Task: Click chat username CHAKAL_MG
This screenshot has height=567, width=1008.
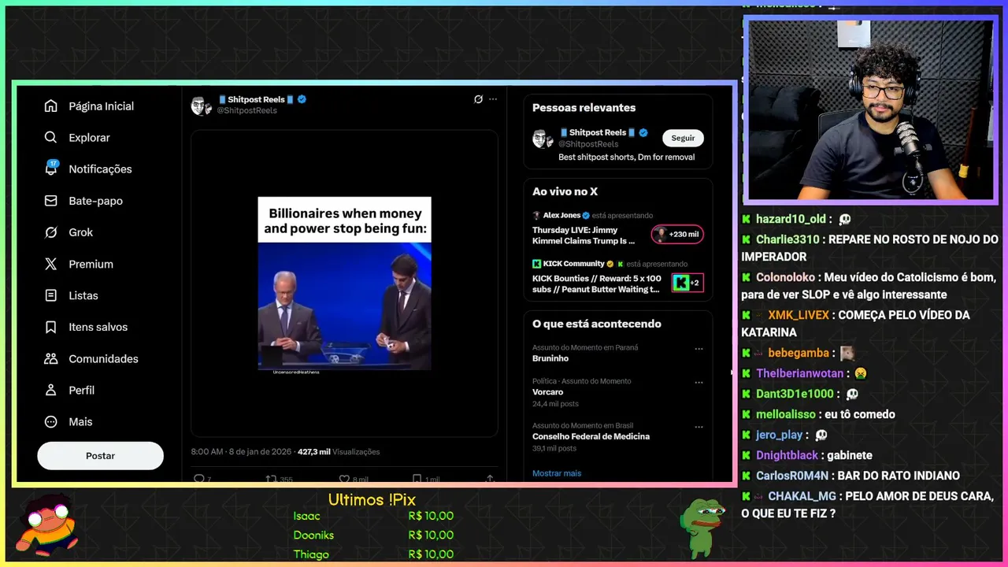Action: coord(802,496)
